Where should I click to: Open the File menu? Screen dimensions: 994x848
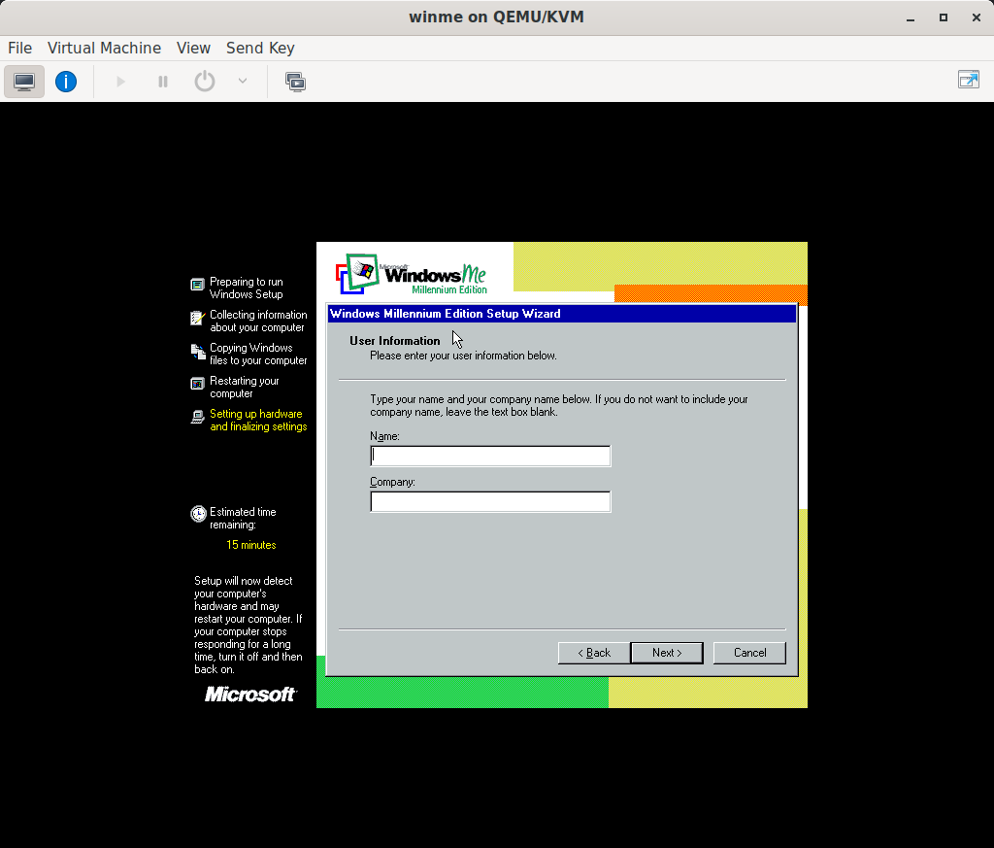19,49
